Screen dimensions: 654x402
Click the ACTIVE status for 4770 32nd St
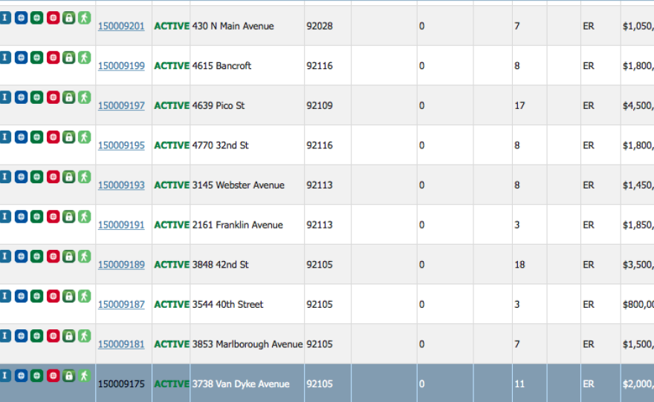(172, 145)
